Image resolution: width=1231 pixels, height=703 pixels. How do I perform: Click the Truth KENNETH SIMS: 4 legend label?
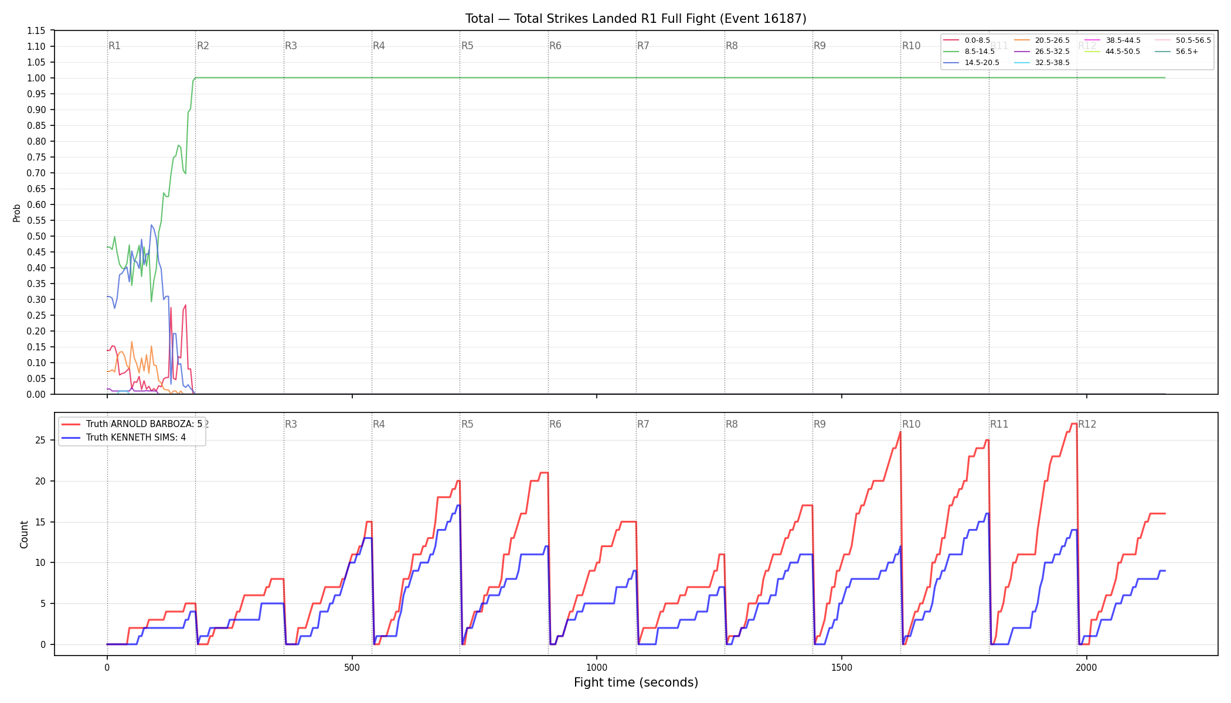pos(136,438)
